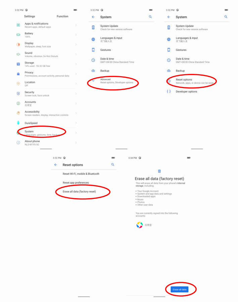
Task: Open Display settings chevron arrow
Action: (76, 45)
